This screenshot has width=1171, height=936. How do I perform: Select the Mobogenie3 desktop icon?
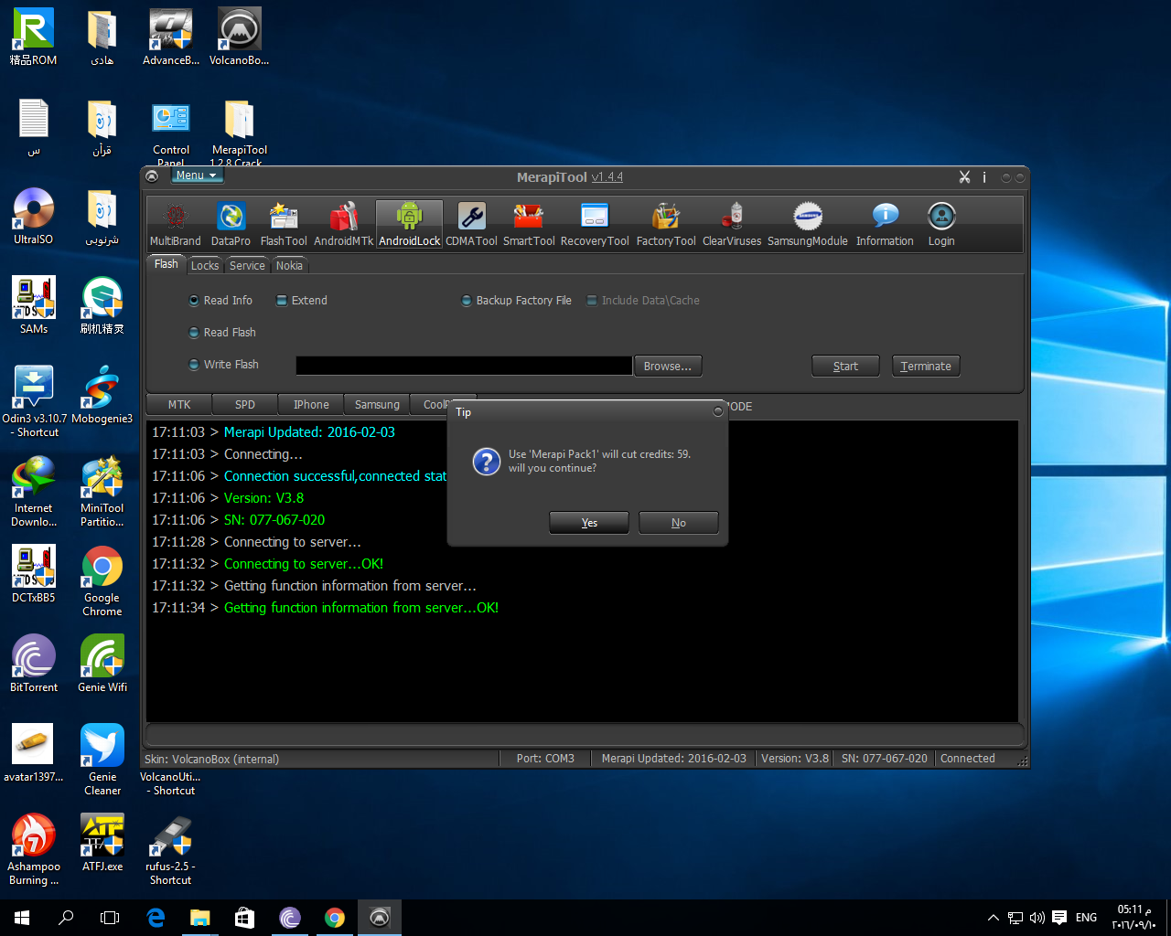102,395
